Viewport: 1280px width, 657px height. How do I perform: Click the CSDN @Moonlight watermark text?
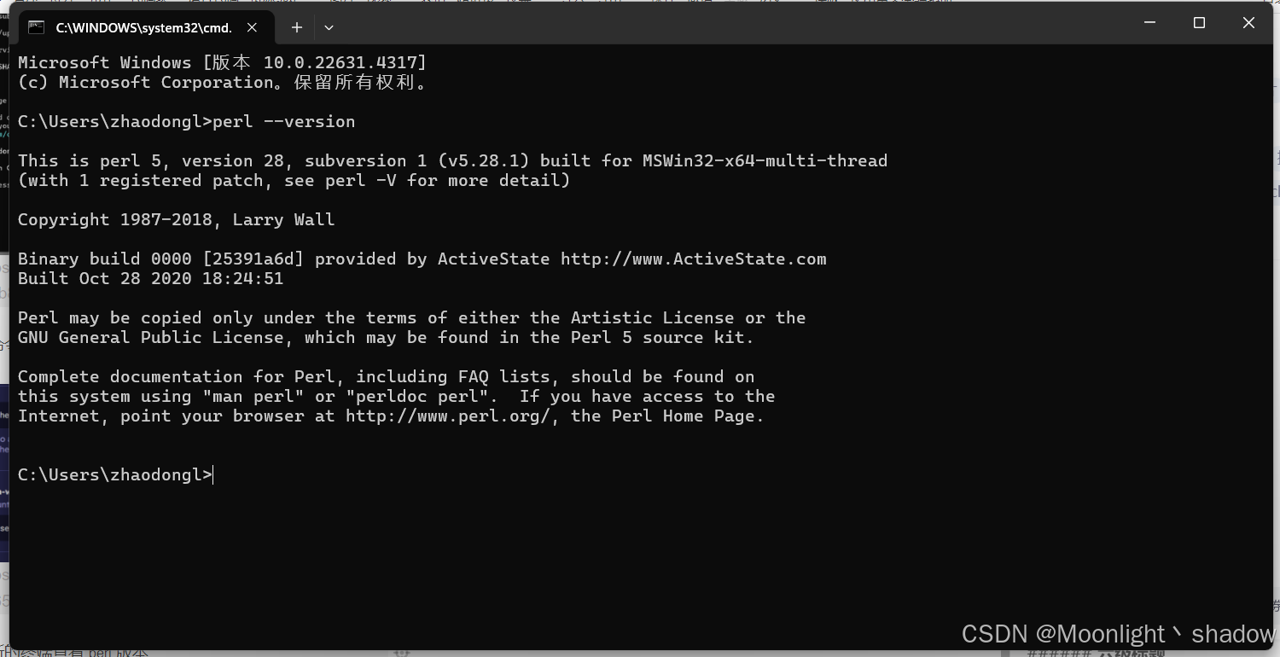point(1109,633)
